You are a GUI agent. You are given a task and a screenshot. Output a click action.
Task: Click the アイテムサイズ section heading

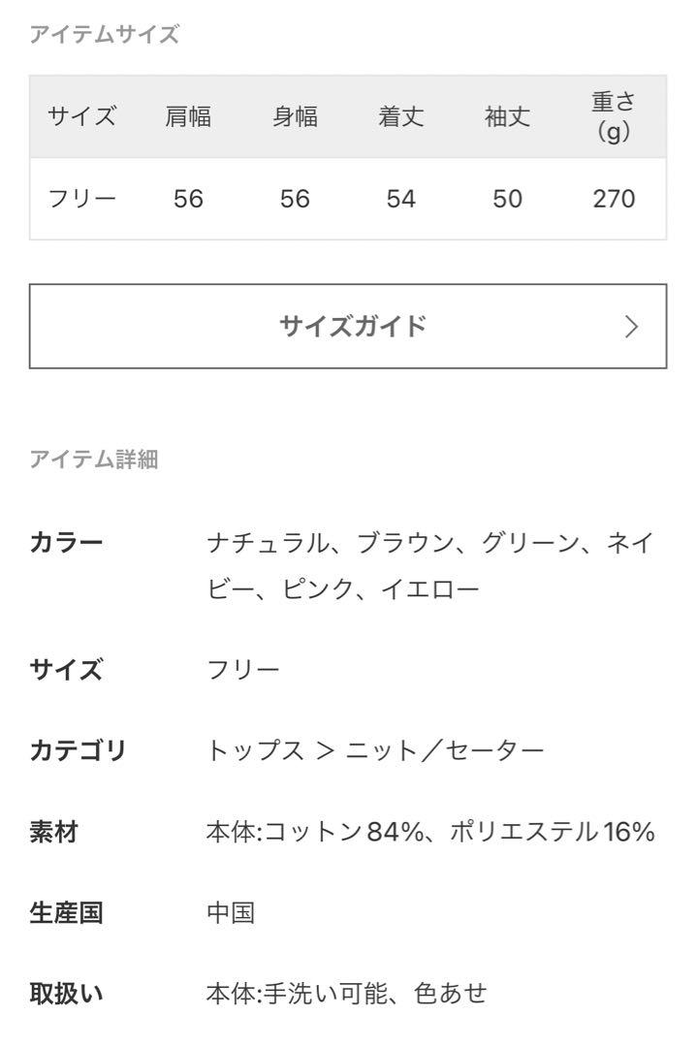coord(104,33)
